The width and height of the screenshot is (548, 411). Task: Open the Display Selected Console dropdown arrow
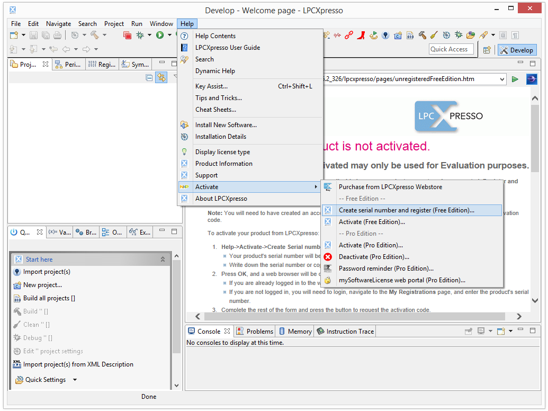click(x=490, y=331)
